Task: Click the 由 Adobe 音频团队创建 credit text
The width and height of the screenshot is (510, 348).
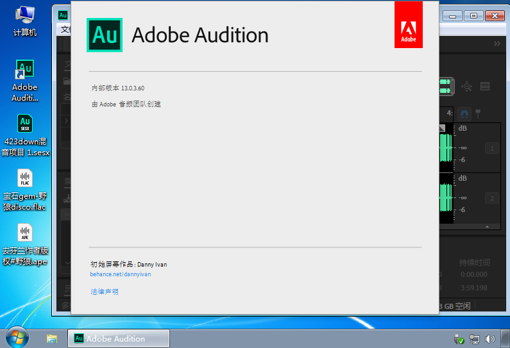Action: pyautogui.click(x=126, y=104)
